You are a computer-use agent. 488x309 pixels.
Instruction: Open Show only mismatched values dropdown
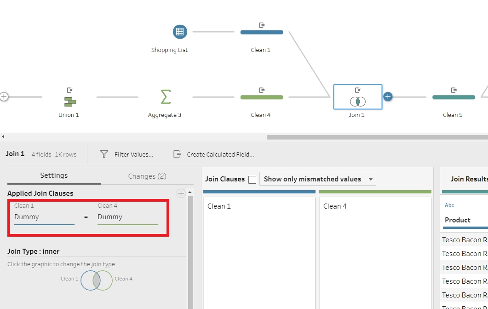click(x=318, y=179)
